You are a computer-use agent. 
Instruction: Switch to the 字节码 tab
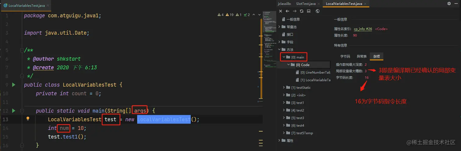(x=345, y=56)
